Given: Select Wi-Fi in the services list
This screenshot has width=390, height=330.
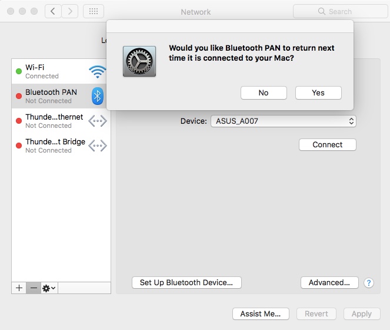Looking at the screenshot, I should [61, 71].
